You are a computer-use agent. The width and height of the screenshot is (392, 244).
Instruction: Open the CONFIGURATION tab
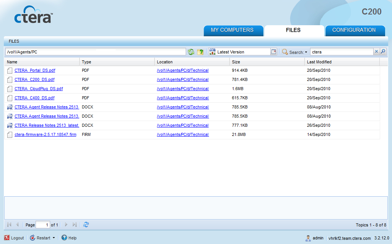pyautogui.click(x=355, y=31)
